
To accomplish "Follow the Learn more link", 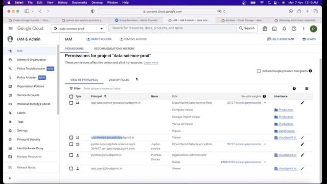I will coord(151,62).
